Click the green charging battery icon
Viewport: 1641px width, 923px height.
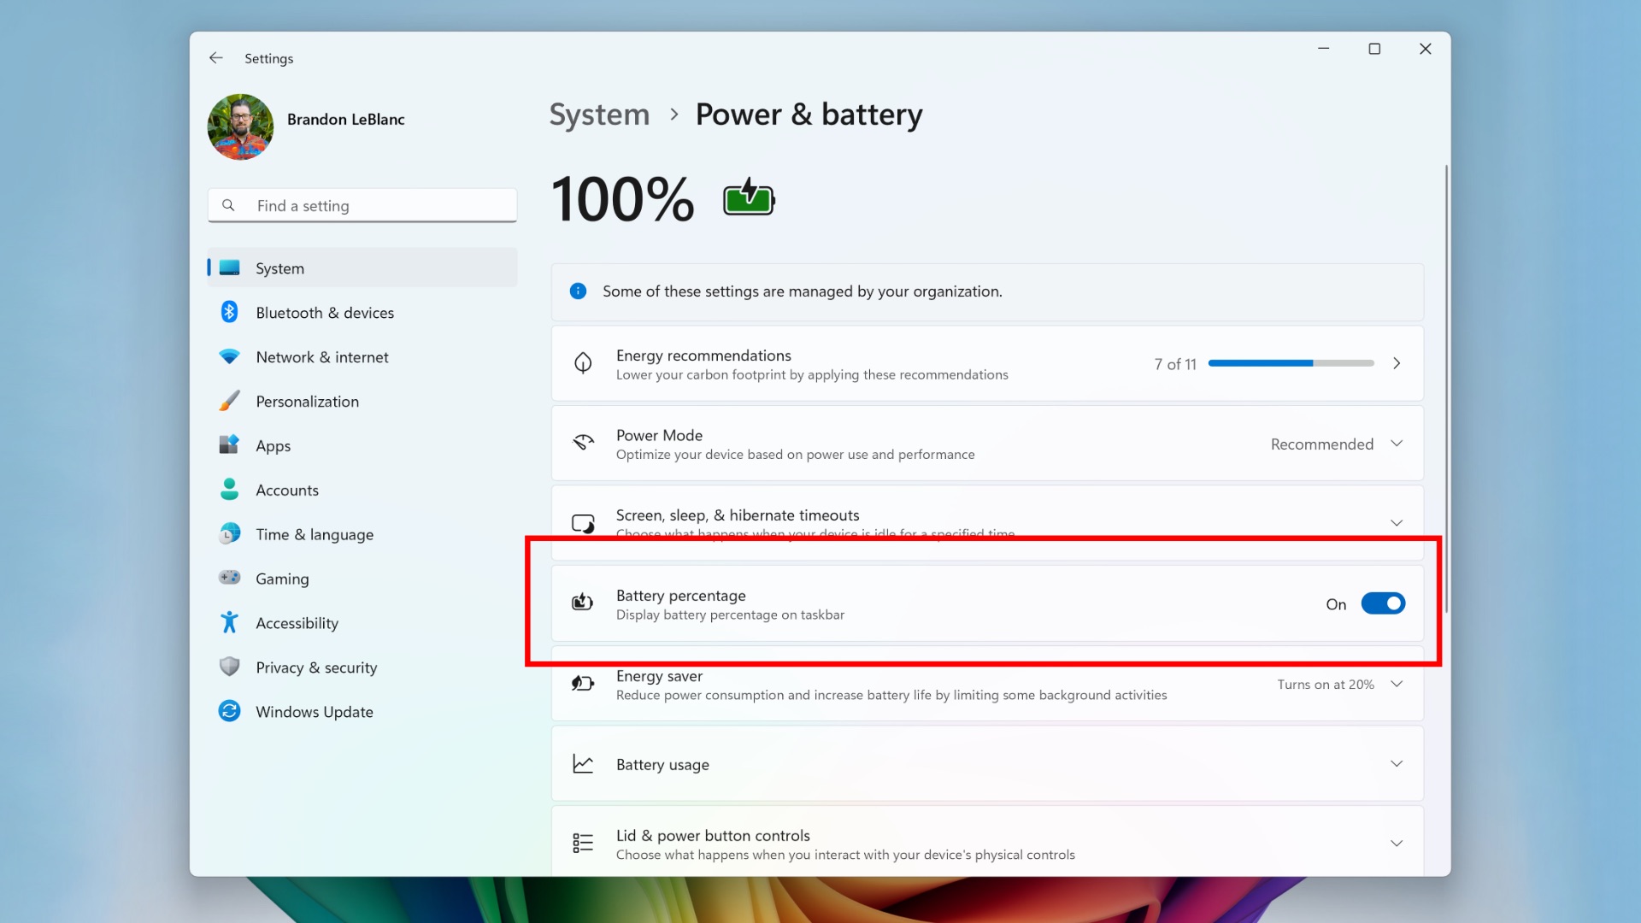[749, 197]
